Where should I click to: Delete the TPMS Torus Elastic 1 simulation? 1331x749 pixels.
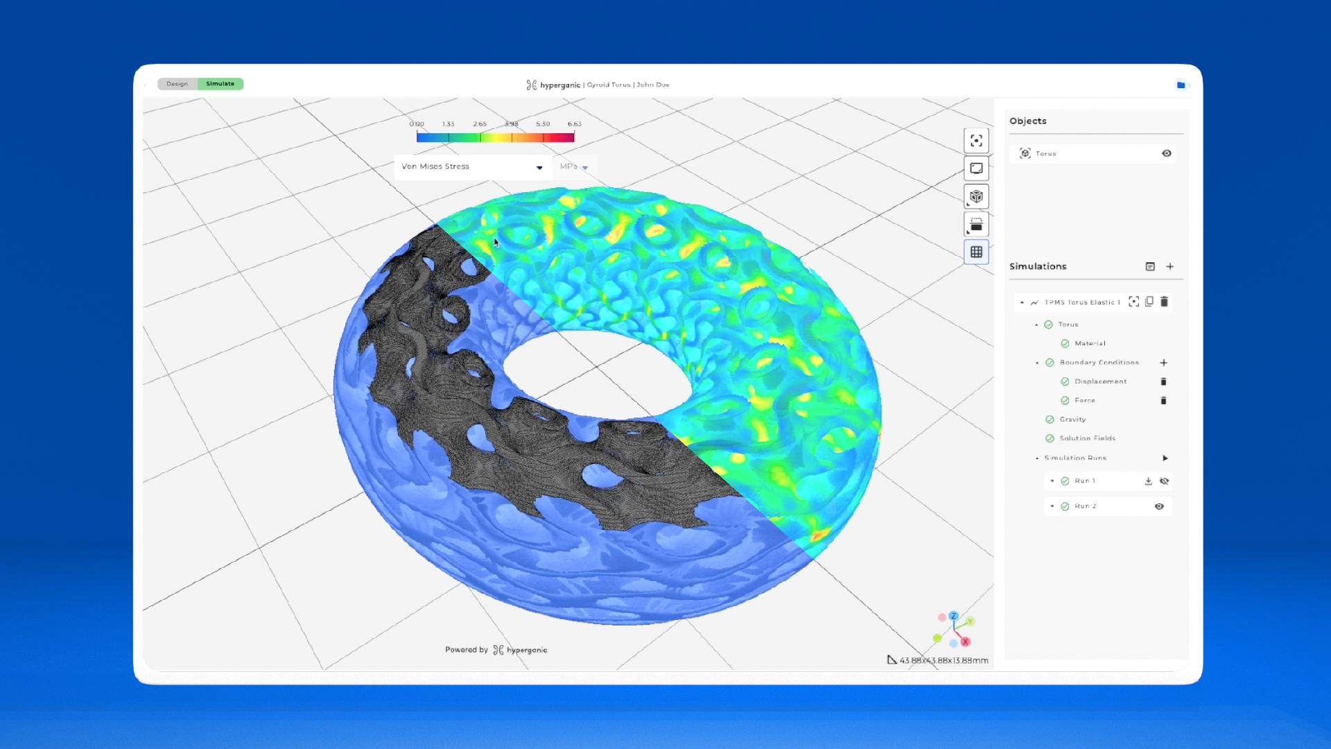tap(1165, 302)
